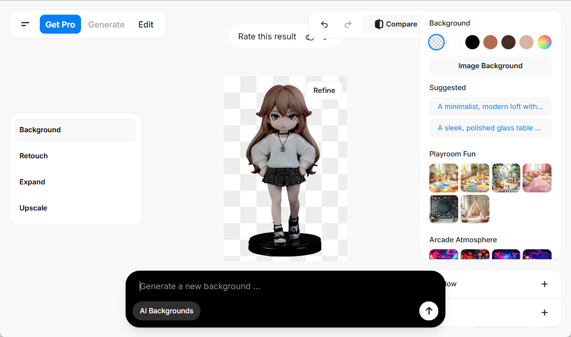The height and width of the screenshot is (337, 571).
Task: Expand the Shadow section with plus icon
Action: (544, 284)
